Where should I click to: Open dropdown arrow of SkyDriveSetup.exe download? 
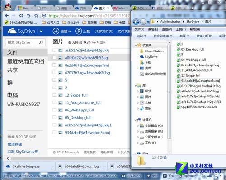coord(53,166)
